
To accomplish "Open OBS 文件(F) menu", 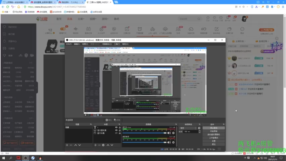I will [x=69, y=44].
